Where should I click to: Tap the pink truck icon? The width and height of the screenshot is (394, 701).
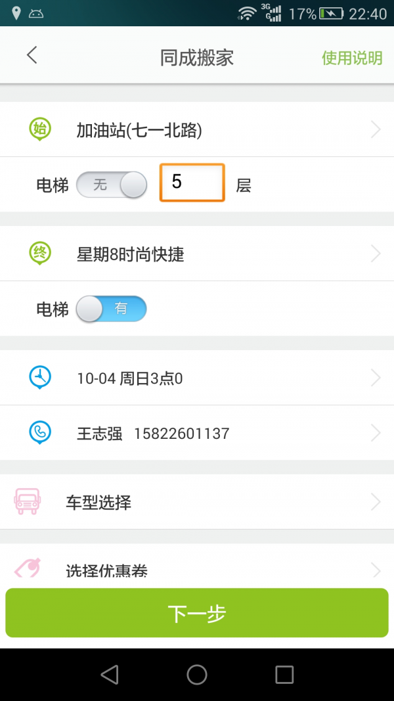tap(27, 501)
